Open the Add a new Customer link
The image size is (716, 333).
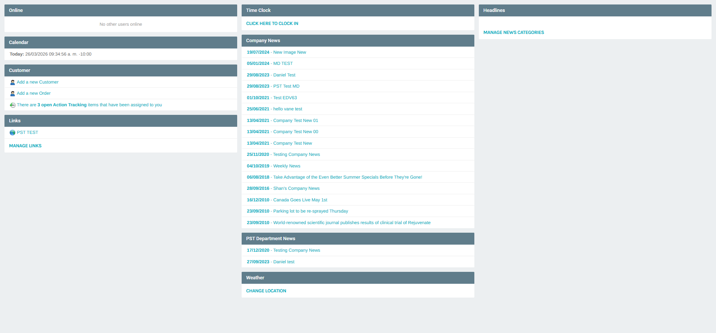click(x=38, y=82)
